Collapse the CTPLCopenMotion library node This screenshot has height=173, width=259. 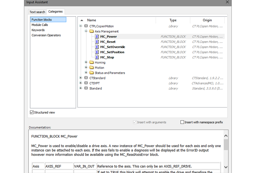pos(81,26)
